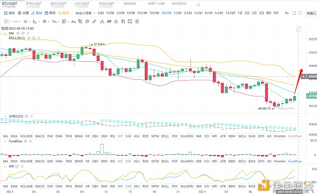The image size is (317, 194).
Task: Open gear settings for WR panel
Action: [x=17, y=167]
